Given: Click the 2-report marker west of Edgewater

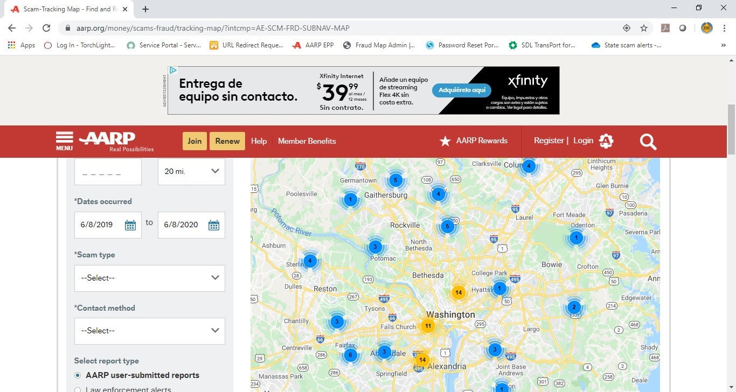Looking at the screenshot, I should coord(574,307).
